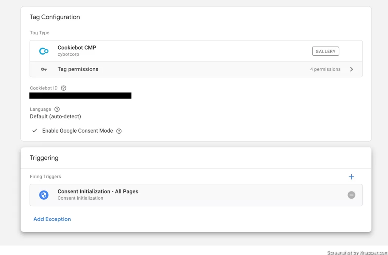Add a new firing trigger with plus icon
Viewport: 388px width, 255px height.
(351, 177)
